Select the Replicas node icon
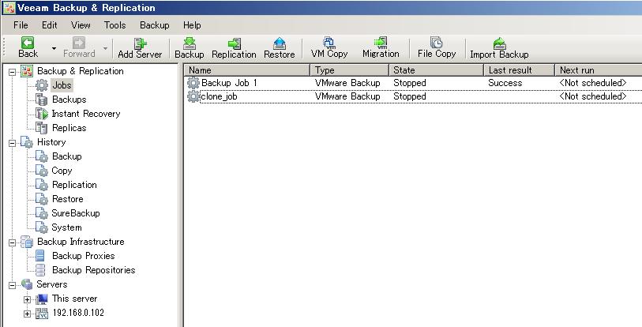The height and width of the screenshot is (327, 642). click(42, 128)
